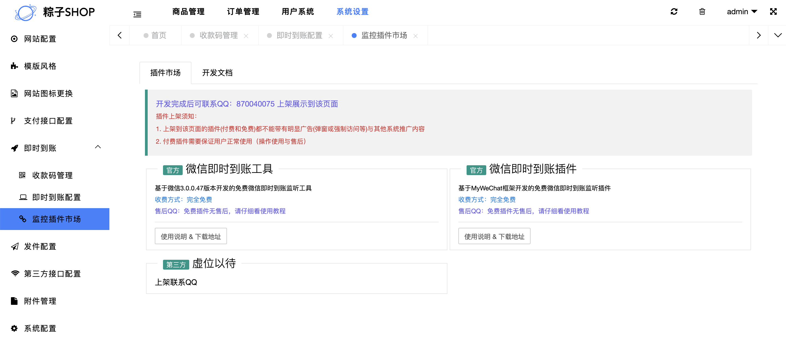Close the 即时到账配置 page tab
786x360 pixels.
[331, 36]
